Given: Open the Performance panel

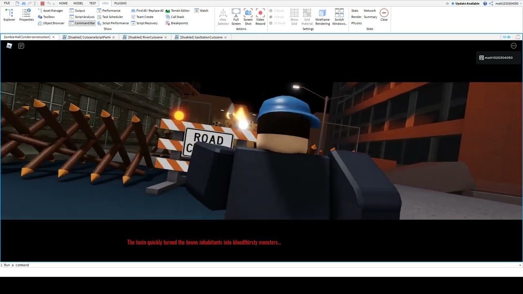Looking at the screenshot, I should click(109, 11).
